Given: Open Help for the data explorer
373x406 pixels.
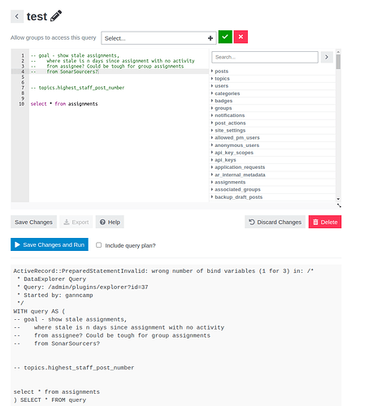Looking at the screenshot, I should [110, 222].
